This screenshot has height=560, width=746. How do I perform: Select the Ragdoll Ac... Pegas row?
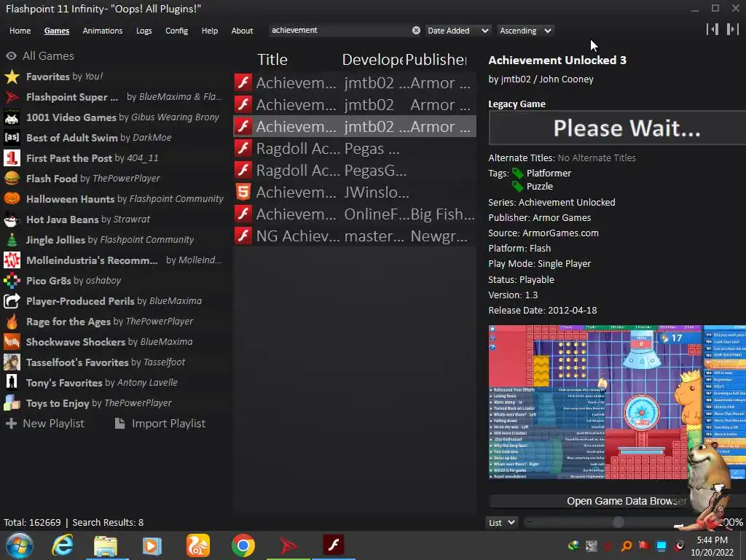pos(355,149)
